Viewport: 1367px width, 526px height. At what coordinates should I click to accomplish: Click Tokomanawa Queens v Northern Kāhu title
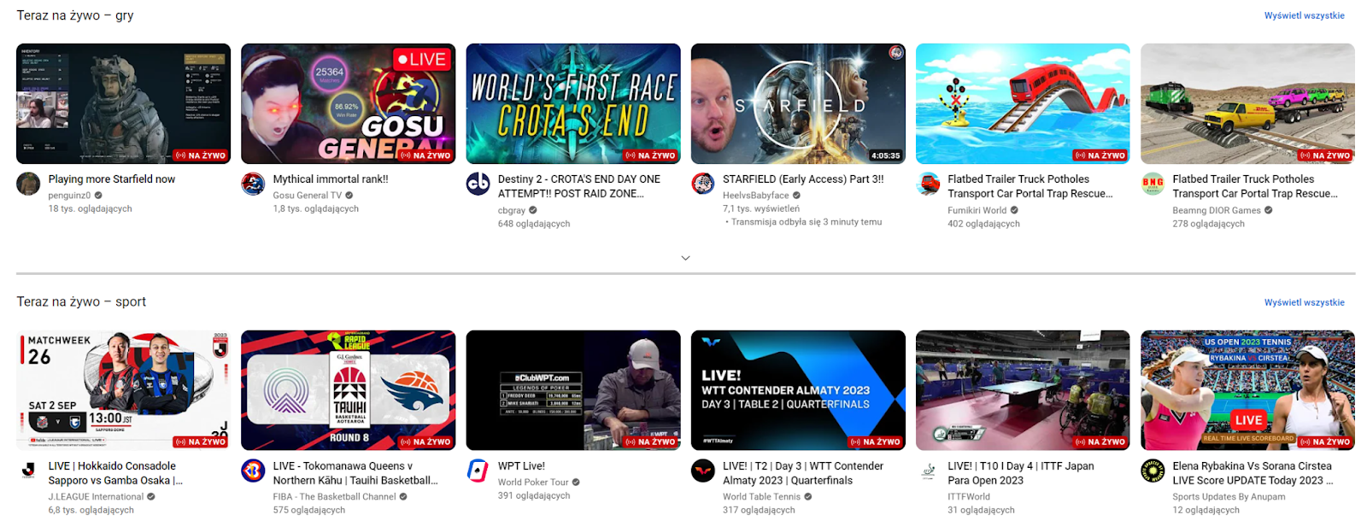[355, 473]
